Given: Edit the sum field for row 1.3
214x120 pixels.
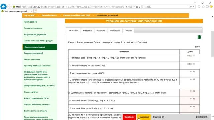Looking at the screenshot, I should tap(190, 81).
